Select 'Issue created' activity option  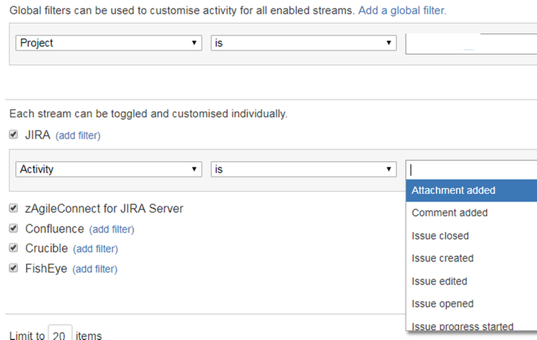click(x=471, y=258)
